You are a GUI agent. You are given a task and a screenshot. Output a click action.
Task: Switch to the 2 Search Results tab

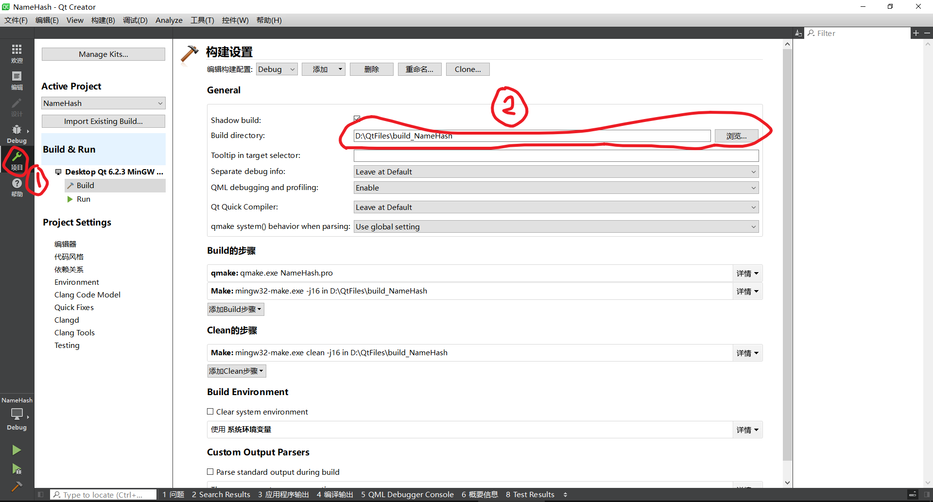point(221,494)
